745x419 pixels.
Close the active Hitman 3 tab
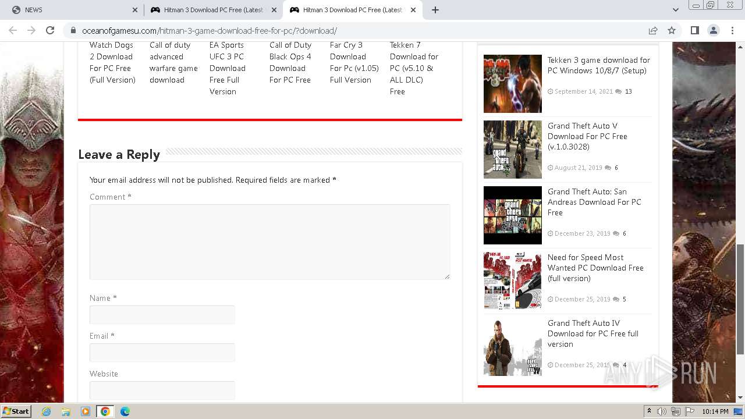click(x=414, y=10)
